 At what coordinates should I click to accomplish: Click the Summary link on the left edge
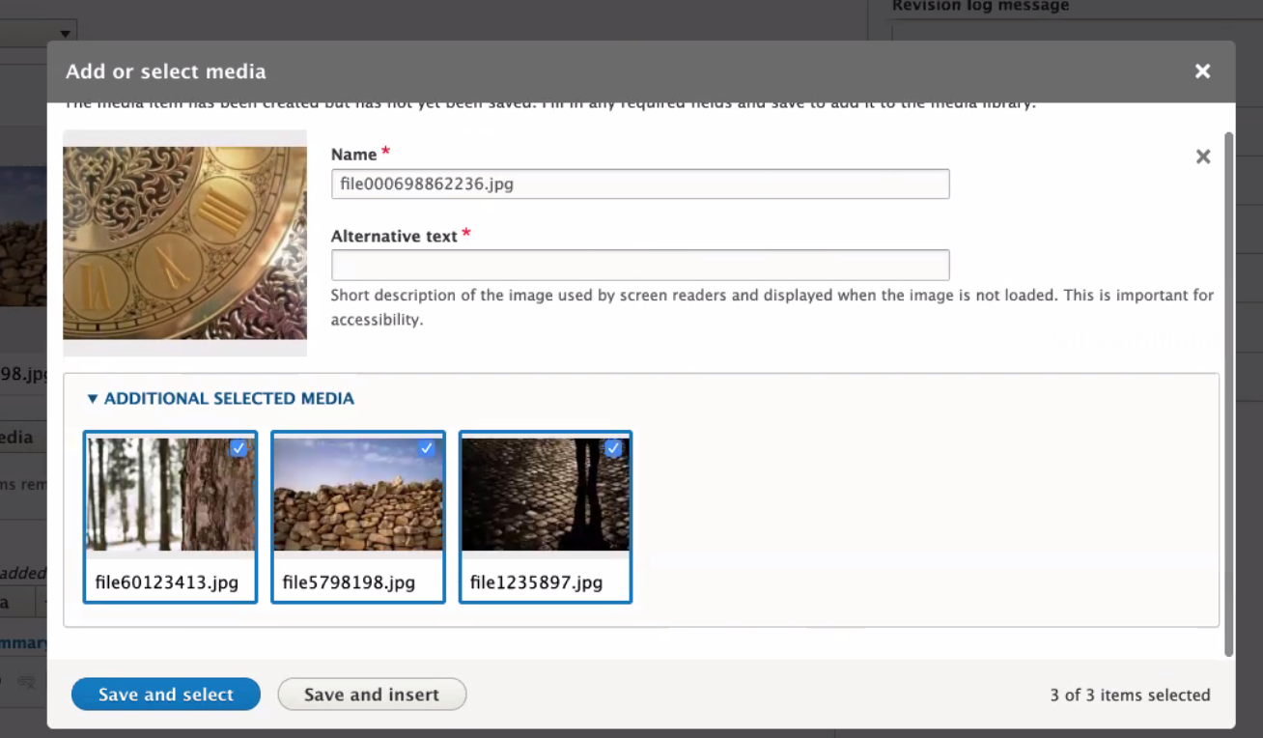click(23, 642)
